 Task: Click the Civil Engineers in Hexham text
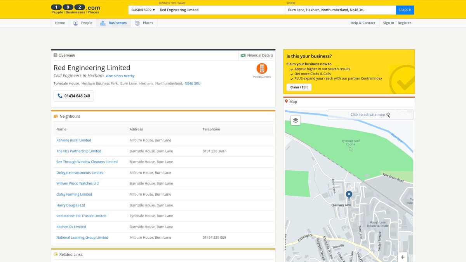coord(78,76)
